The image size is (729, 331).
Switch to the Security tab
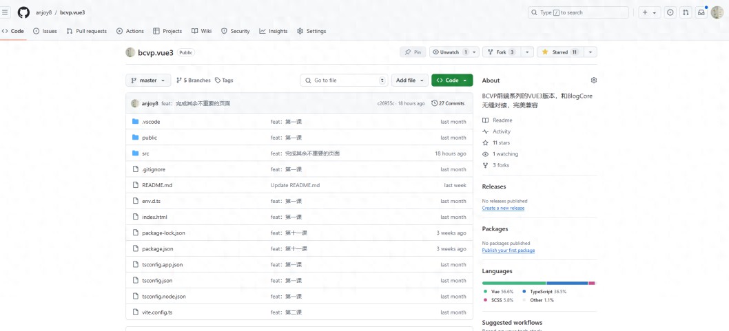[235, 31]
